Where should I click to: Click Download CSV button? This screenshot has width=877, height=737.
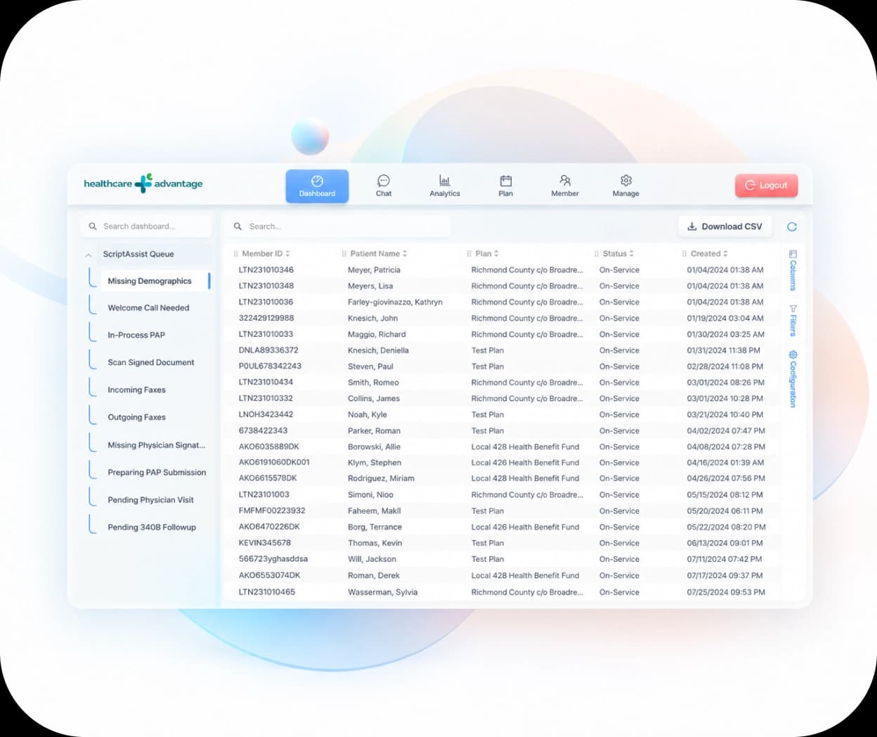pos(725,226)
